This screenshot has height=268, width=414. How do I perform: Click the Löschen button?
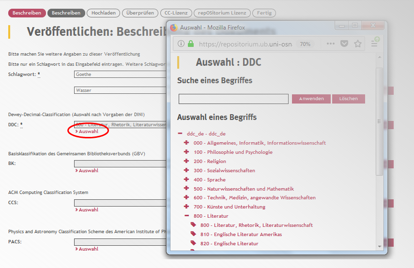(x=349, y=99)
